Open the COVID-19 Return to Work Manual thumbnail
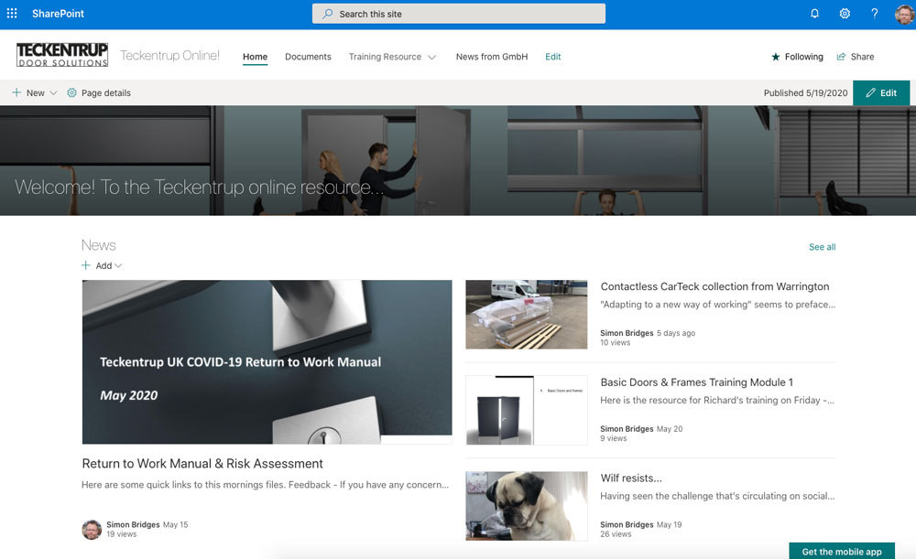Viewport: 916px width, 559px height. (267, 361)
